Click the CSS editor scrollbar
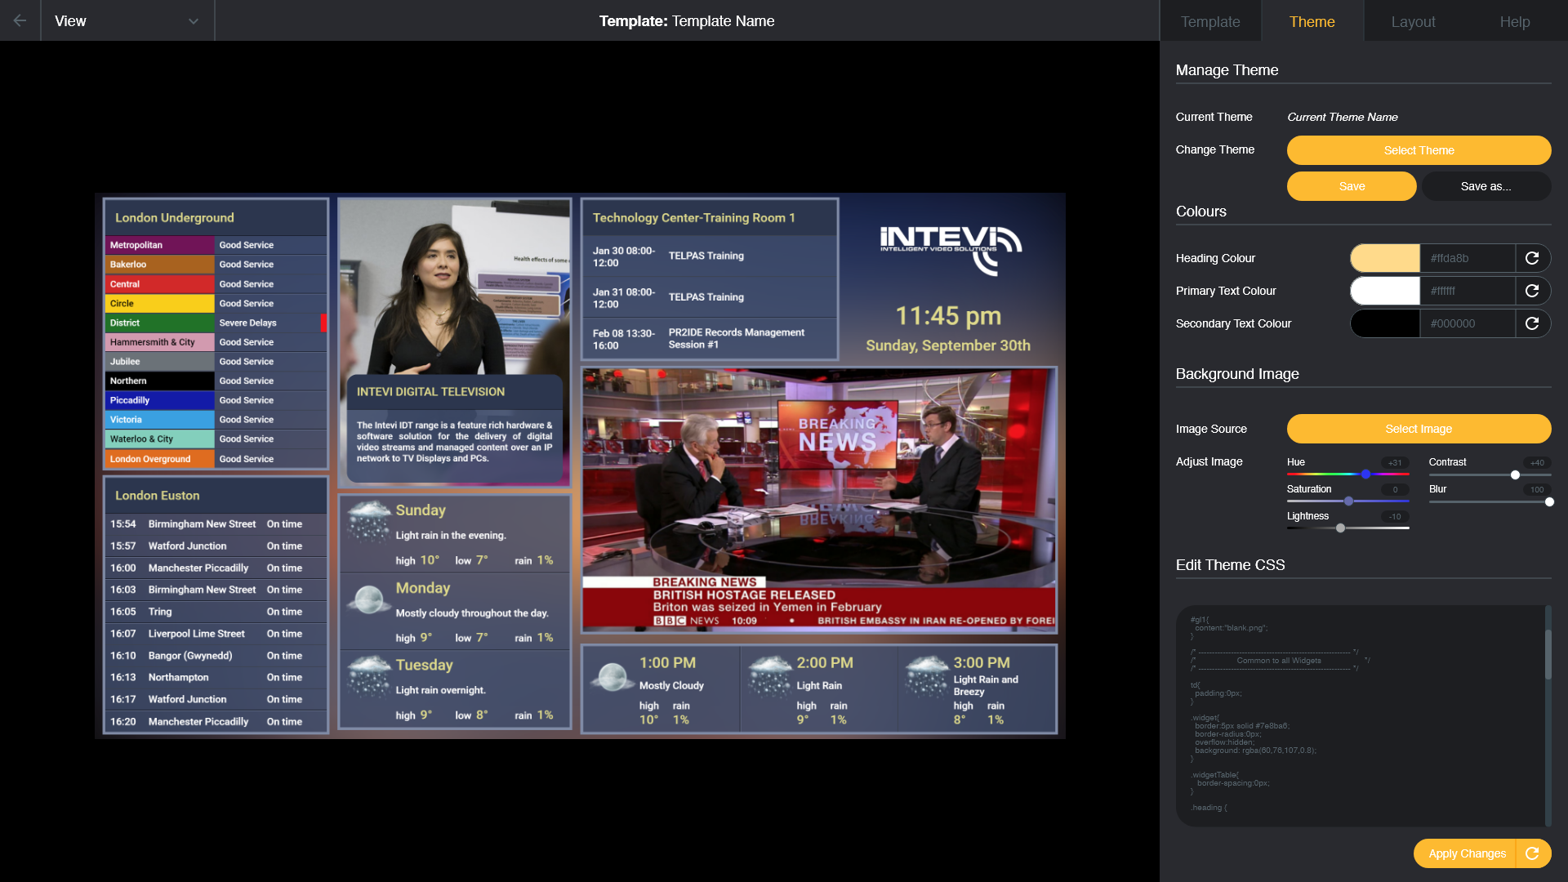Viewport: 1568px width, 882px height. pos(1548,653)
